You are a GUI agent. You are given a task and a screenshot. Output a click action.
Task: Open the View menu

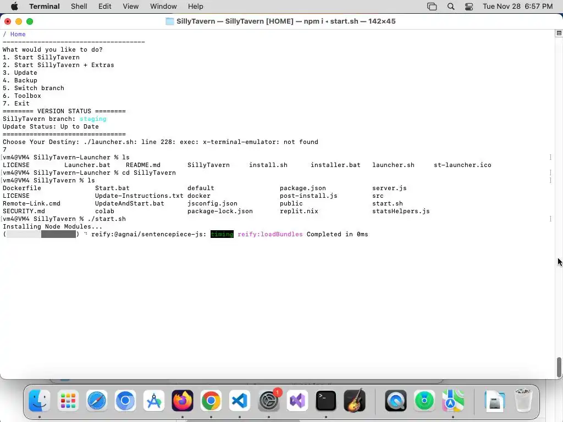[x=131, y=7]
